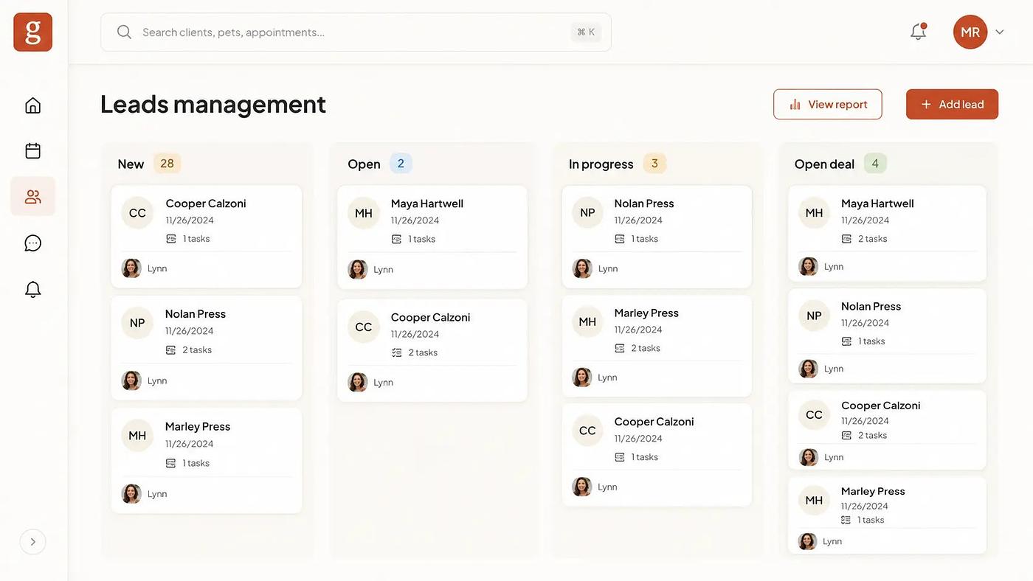Screen dimensions: 1033x581
Task: Open Cooper Calzoni card in Open column
Action: point(432,350)
